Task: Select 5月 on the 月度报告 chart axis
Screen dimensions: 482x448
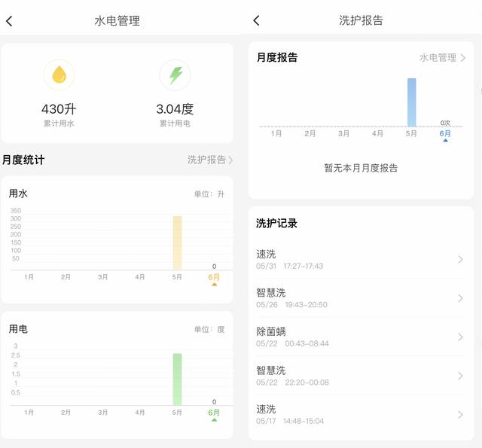Action: click(x=411, y=134)
